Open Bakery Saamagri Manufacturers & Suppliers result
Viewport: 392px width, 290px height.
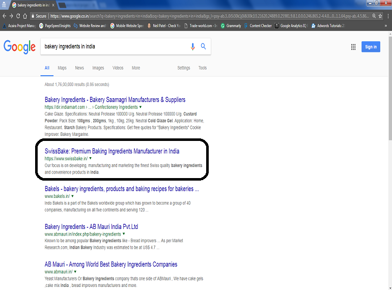tap(115, 100)
